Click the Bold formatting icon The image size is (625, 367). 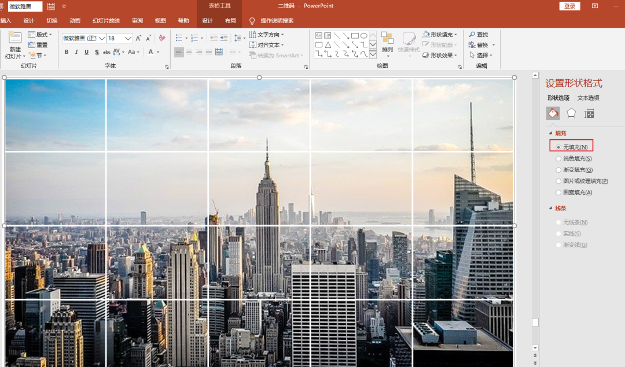point(67,52)
